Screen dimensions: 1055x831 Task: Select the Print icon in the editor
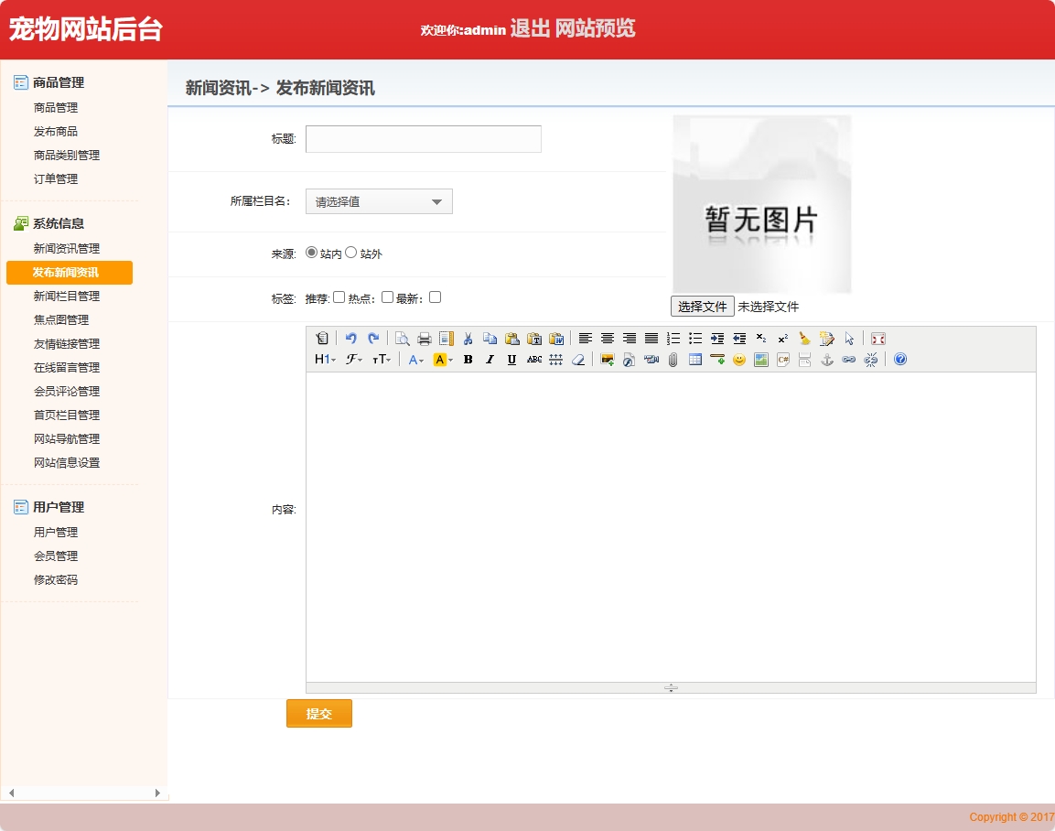click(424, 339)
